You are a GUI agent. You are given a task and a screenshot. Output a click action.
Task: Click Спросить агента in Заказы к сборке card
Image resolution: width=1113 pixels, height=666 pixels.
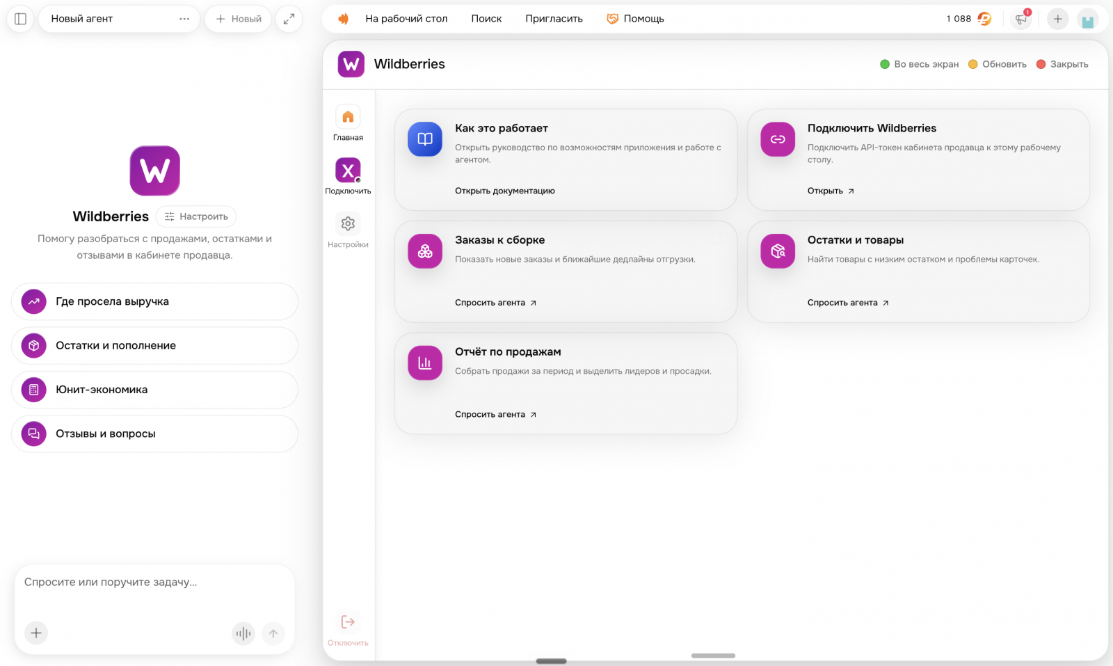(x=495, y=303)
